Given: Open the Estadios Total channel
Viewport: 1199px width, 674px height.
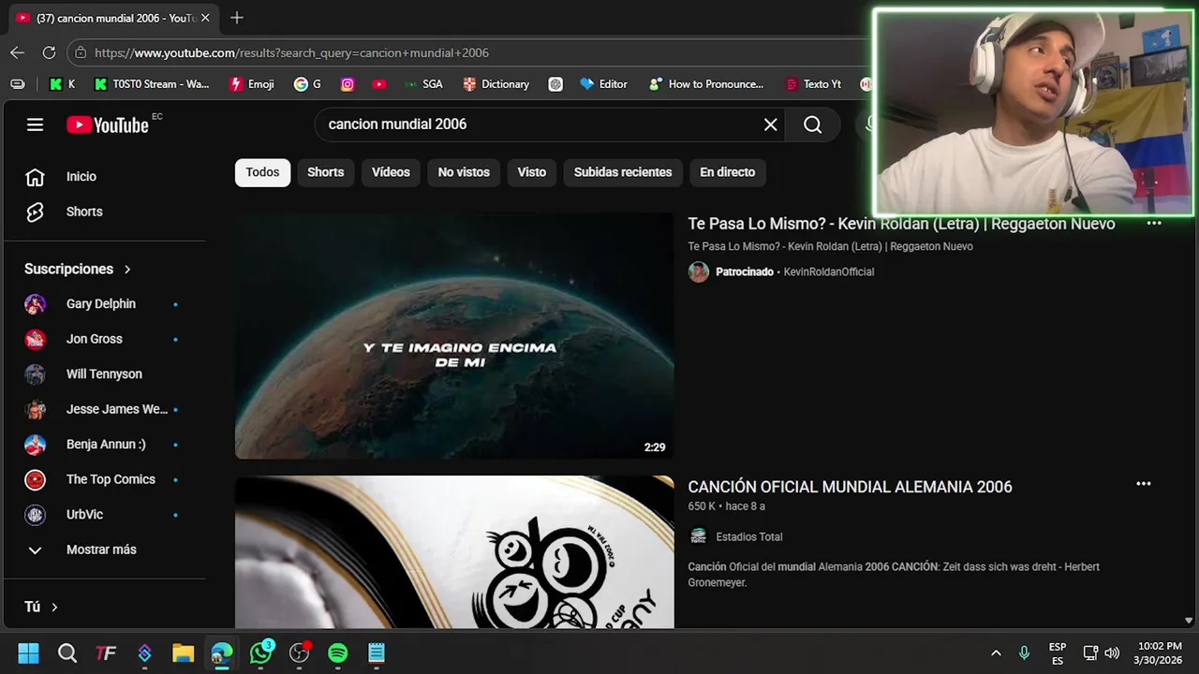Looking at the screenshot, I should 748,537.
